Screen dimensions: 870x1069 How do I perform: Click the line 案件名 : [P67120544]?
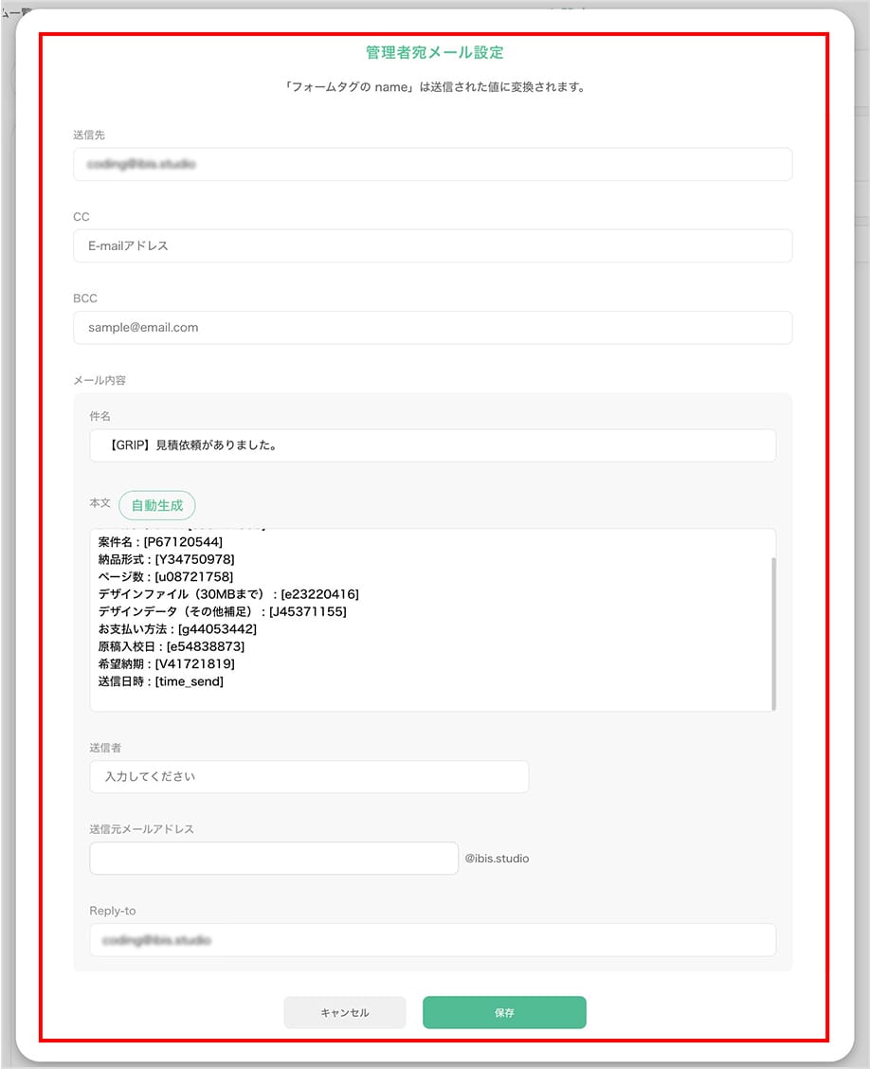[x=160, y=542]
